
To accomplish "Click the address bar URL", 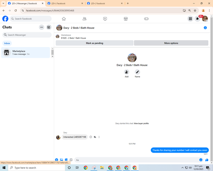I will [x=50, y=11].
